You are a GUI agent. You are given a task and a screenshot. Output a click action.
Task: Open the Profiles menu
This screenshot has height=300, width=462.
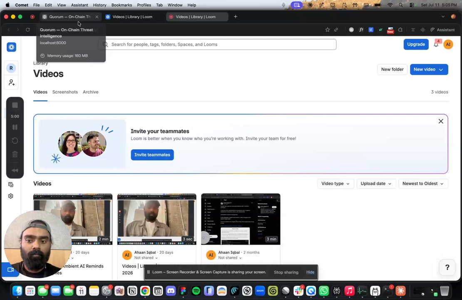(x=144, y=5)
